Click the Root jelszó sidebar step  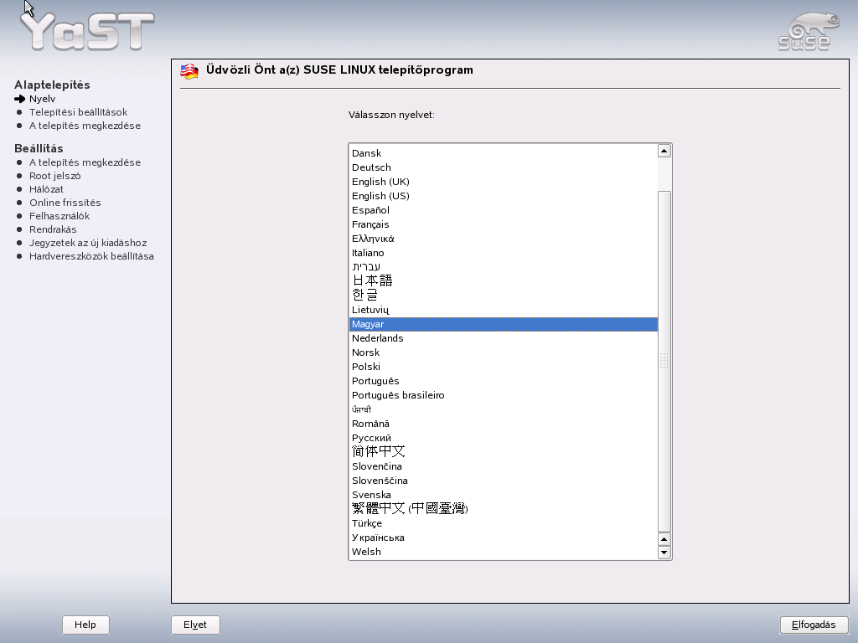(54, 176)
